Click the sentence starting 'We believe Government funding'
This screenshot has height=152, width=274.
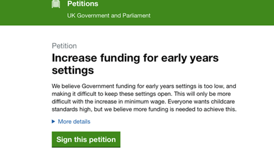[x=144, y=86]
